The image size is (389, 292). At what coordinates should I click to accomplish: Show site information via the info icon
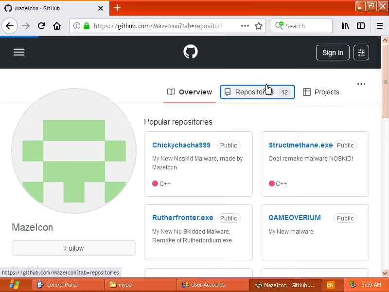pyautogui.click(x=77, y=26)
